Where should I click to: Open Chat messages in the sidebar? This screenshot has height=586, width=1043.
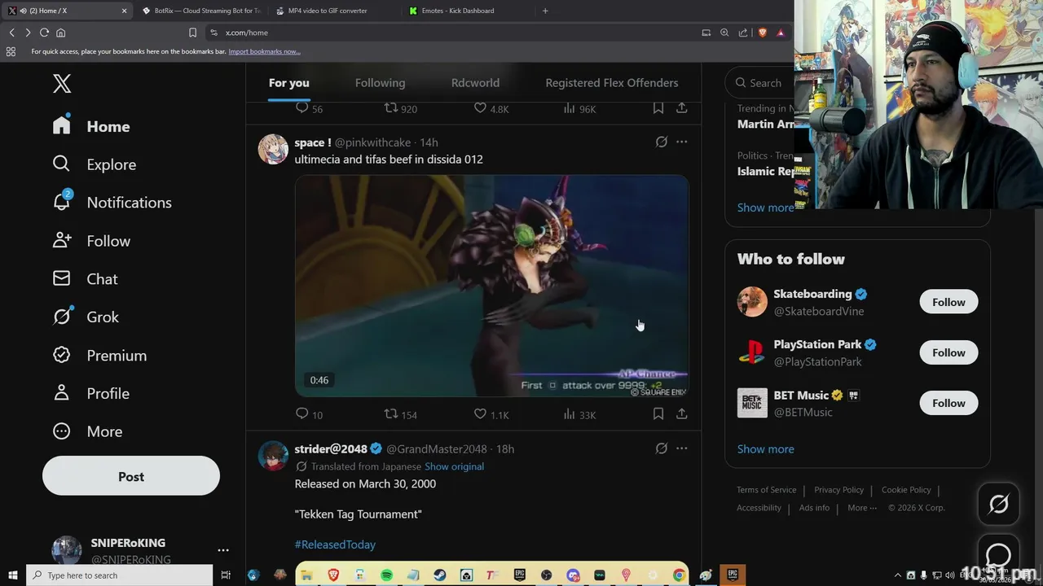point(85,279)
